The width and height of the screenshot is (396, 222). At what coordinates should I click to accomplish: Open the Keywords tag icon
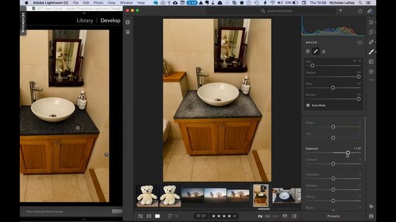tap(371, 207)
